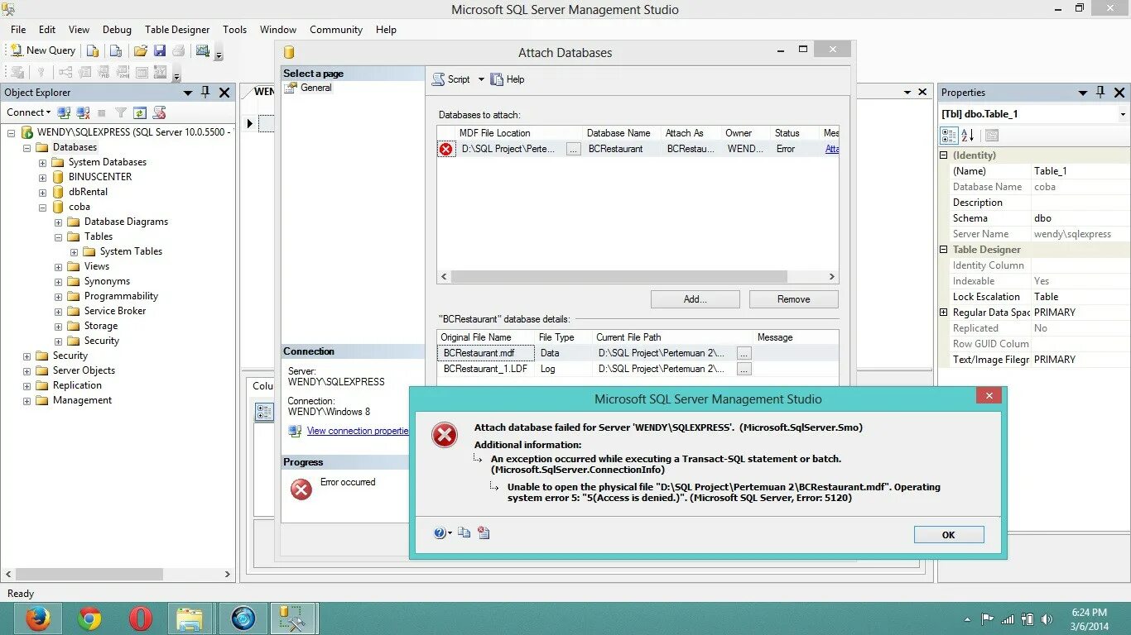Screen dimensions: 1131x635
Task: Select the System Tables node
Action: tap(131, 251)
